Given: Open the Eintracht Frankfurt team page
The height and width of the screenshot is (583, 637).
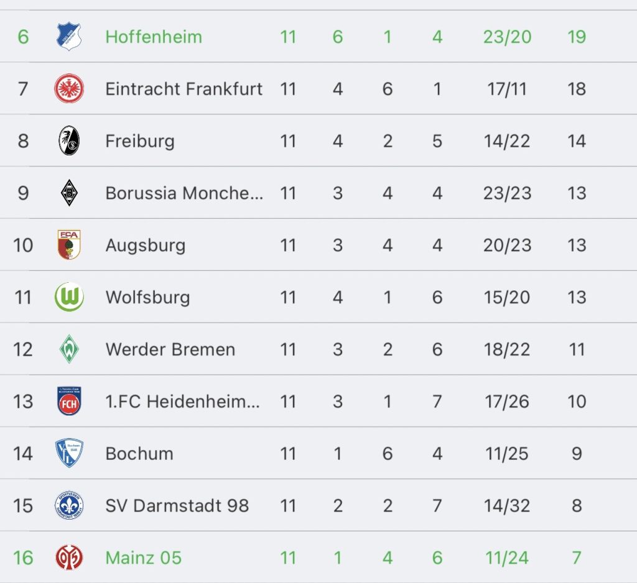Looking at the screenshot, I should click(x=184, y=89).
